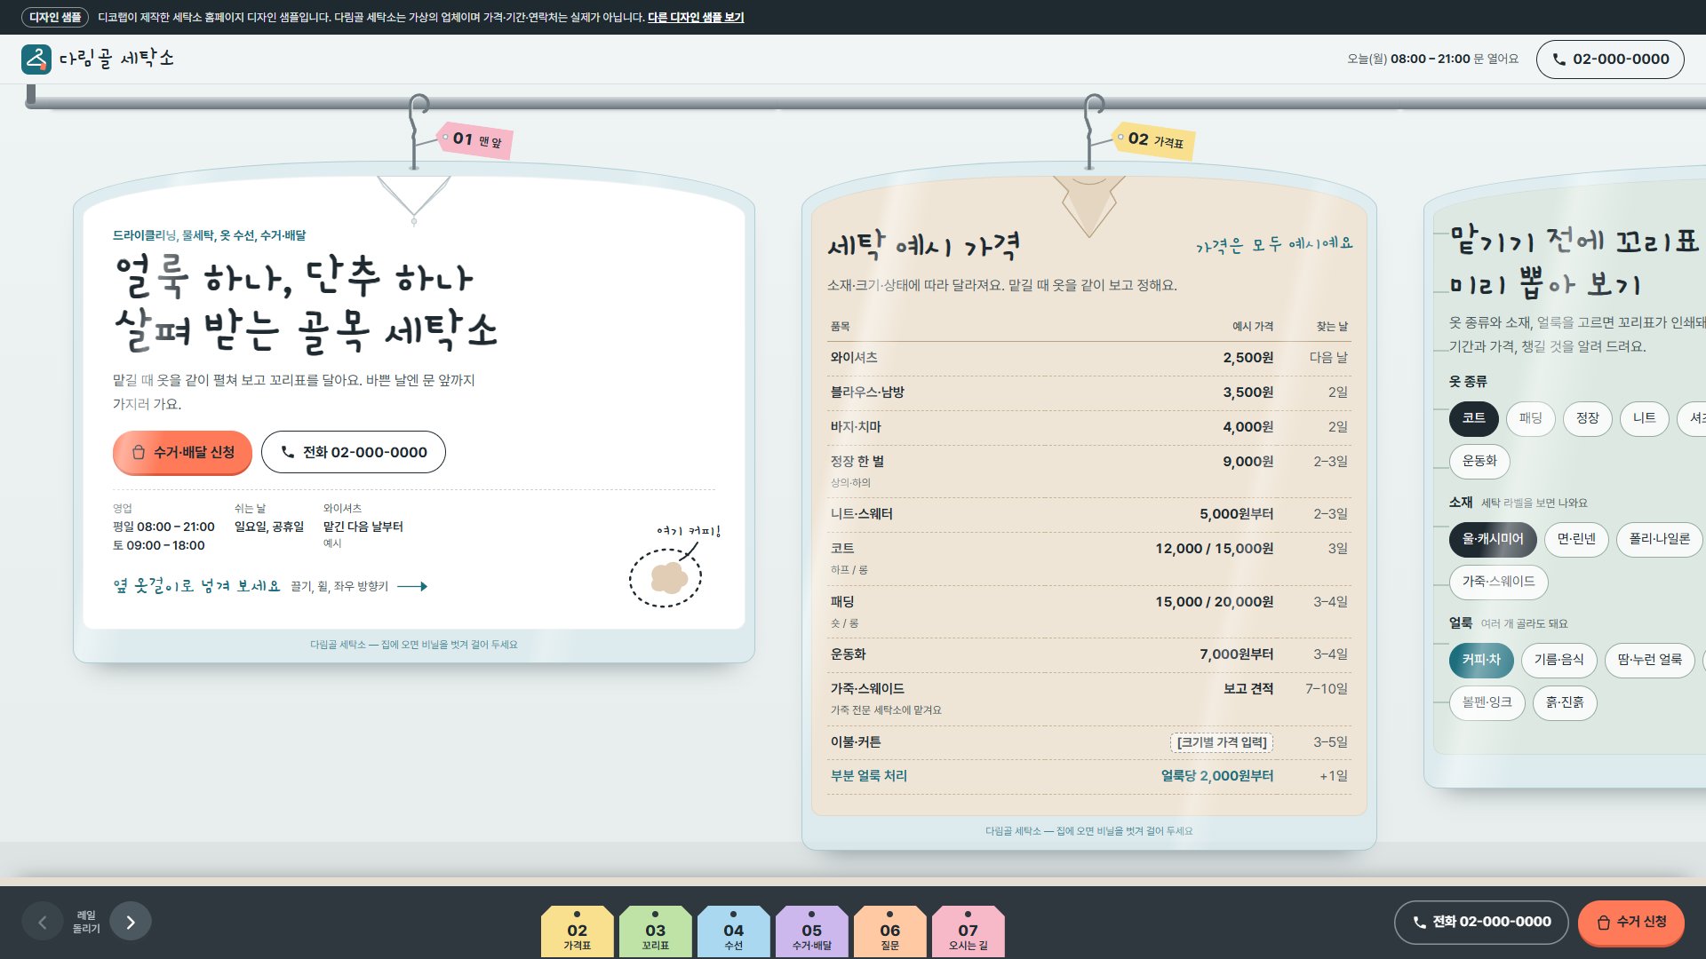
Task: Click the yellow 02 가격표 hang tag
Action: tap(1153, 140)
